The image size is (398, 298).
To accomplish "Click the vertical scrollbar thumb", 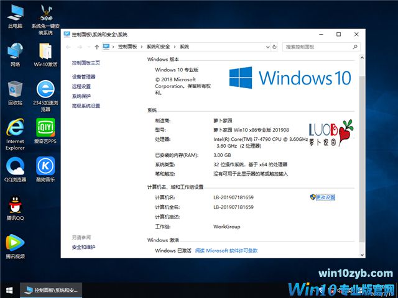I will coord(362,159).
